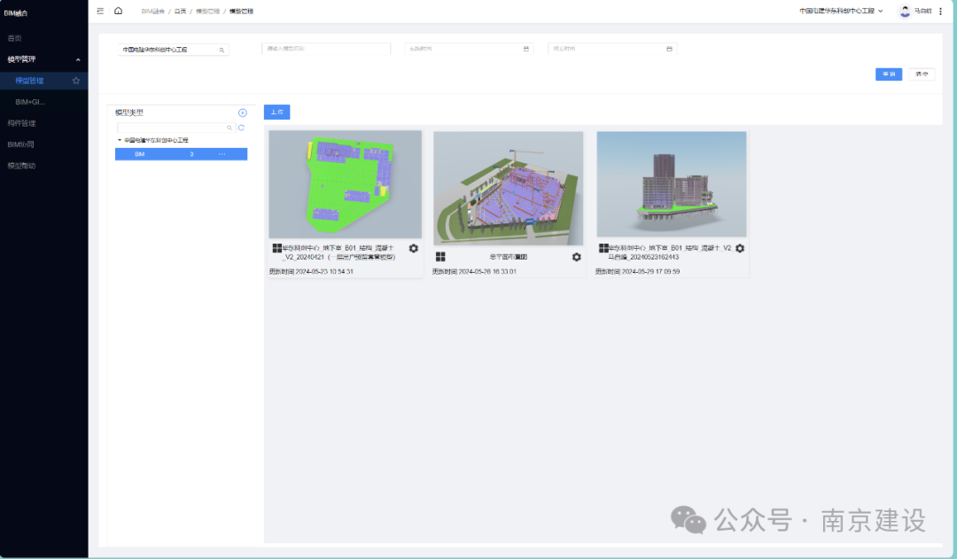Open settings gear for the V2_20240421 model
The width and height of the screenshot is (957, 559).
point(413,248)
